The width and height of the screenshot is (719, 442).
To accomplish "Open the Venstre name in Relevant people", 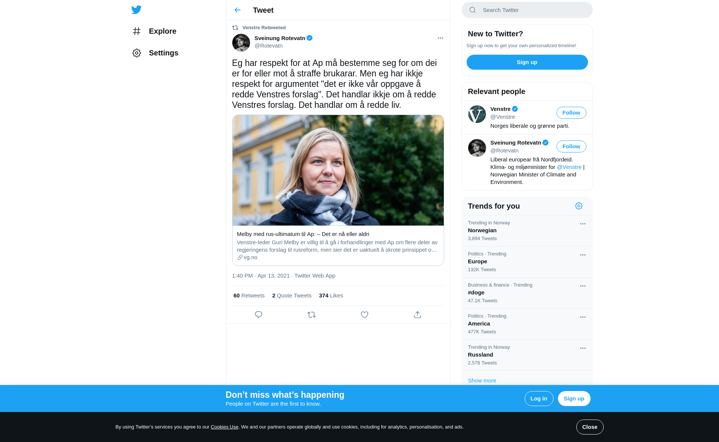I will 500,109.
